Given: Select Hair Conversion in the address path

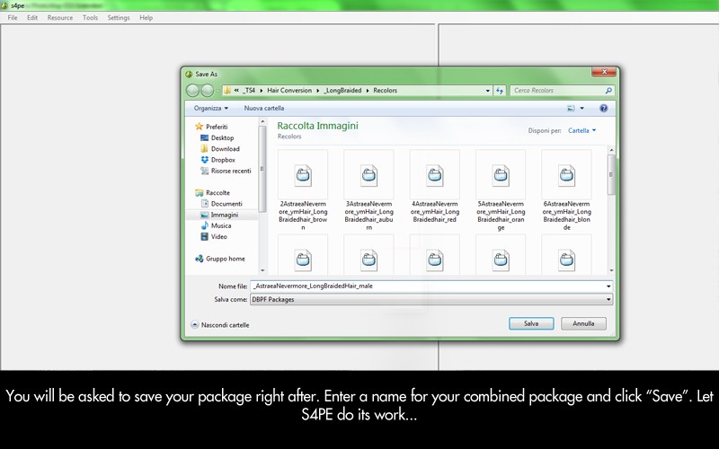Looking at the screenshot, I should [289, 91].
